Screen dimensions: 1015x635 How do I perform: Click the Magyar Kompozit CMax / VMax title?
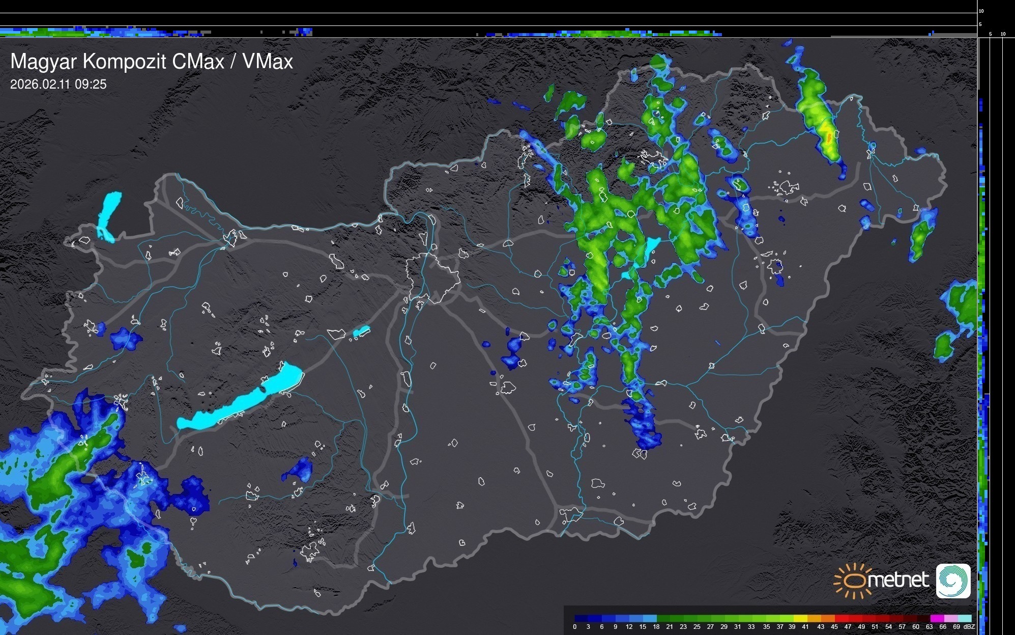pos(152,61)
